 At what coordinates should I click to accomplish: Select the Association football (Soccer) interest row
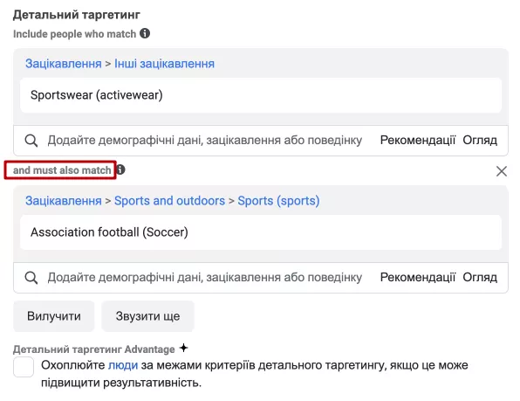click(x=261, y=232)
